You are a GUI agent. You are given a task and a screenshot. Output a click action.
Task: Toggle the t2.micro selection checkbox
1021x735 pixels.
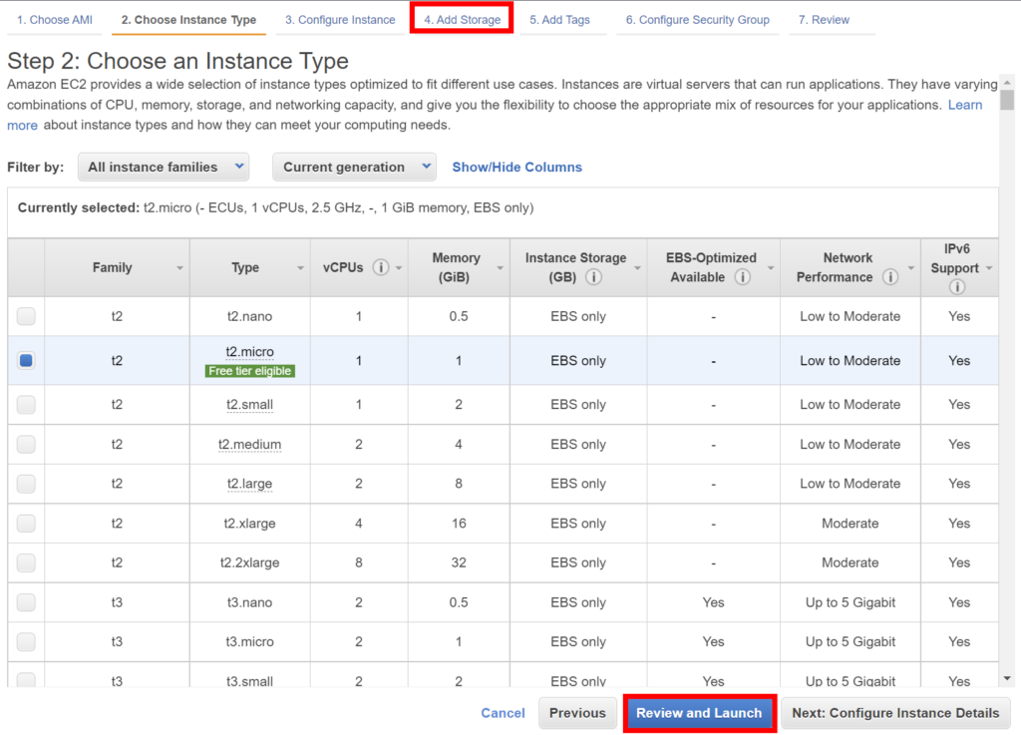[26, 361]
